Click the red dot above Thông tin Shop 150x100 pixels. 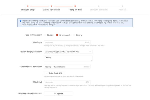[28, 6]
